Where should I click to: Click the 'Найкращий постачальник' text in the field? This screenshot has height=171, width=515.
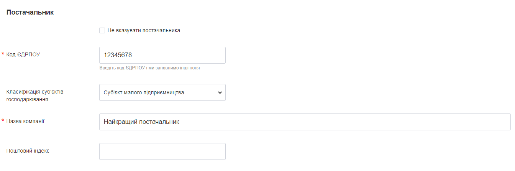(141, 122)
